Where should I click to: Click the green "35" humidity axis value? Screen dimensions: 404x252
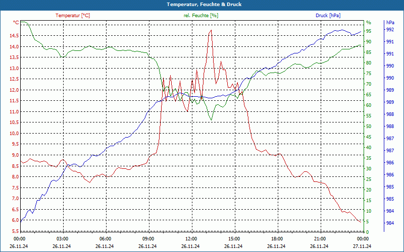[x=369, y=158]
